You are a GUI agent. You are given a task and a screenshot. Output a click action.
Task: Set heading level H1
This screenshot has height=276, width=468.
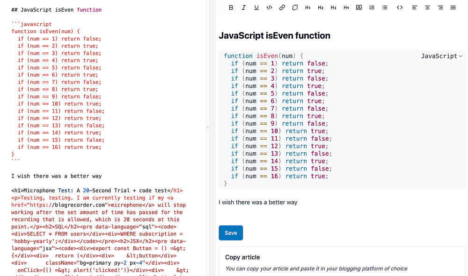pyautogui.click(x=308, y=7)
